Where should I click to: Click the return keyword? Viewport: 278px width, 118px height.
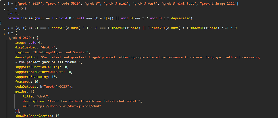13,18
